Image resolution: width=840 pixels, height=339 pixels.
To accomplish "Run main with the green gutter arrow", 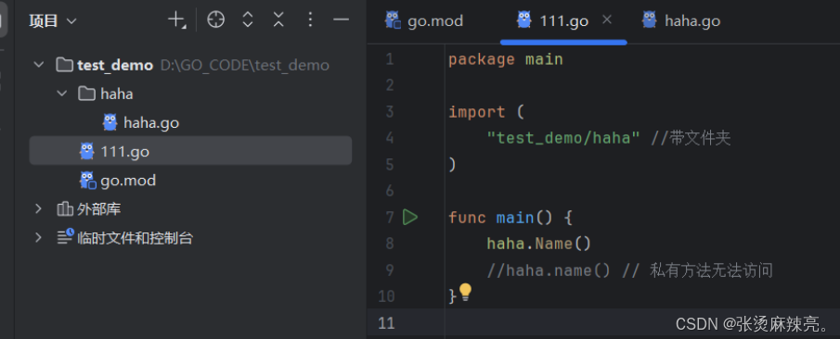I will (x=410, y=217).
